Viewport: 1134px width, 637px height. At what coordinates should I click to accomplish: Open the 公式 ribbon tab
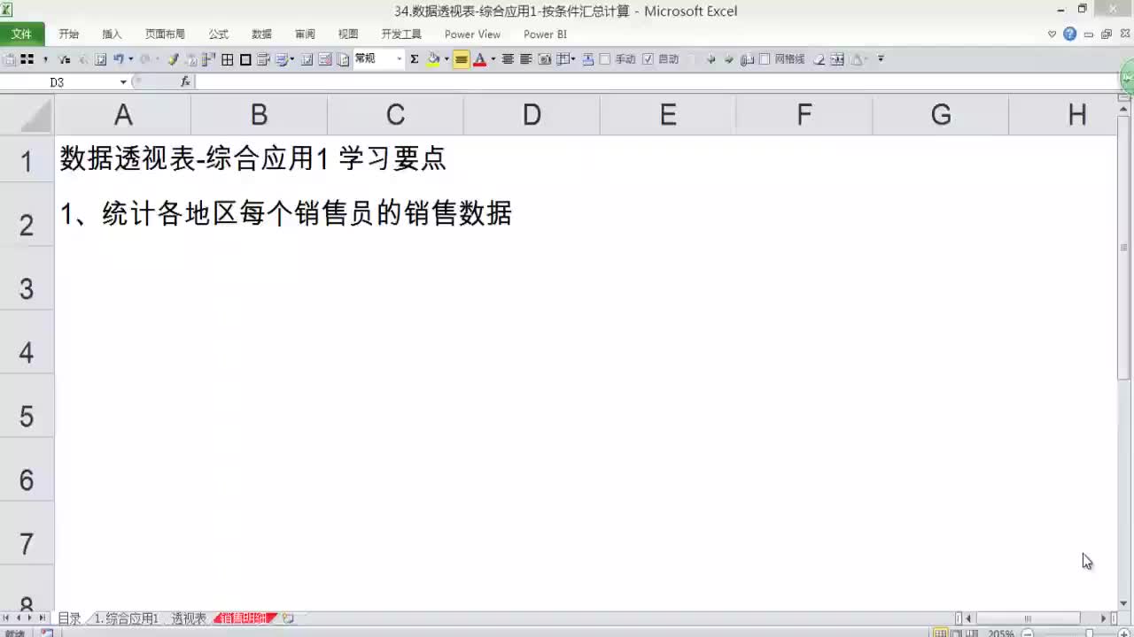[219, 35]
